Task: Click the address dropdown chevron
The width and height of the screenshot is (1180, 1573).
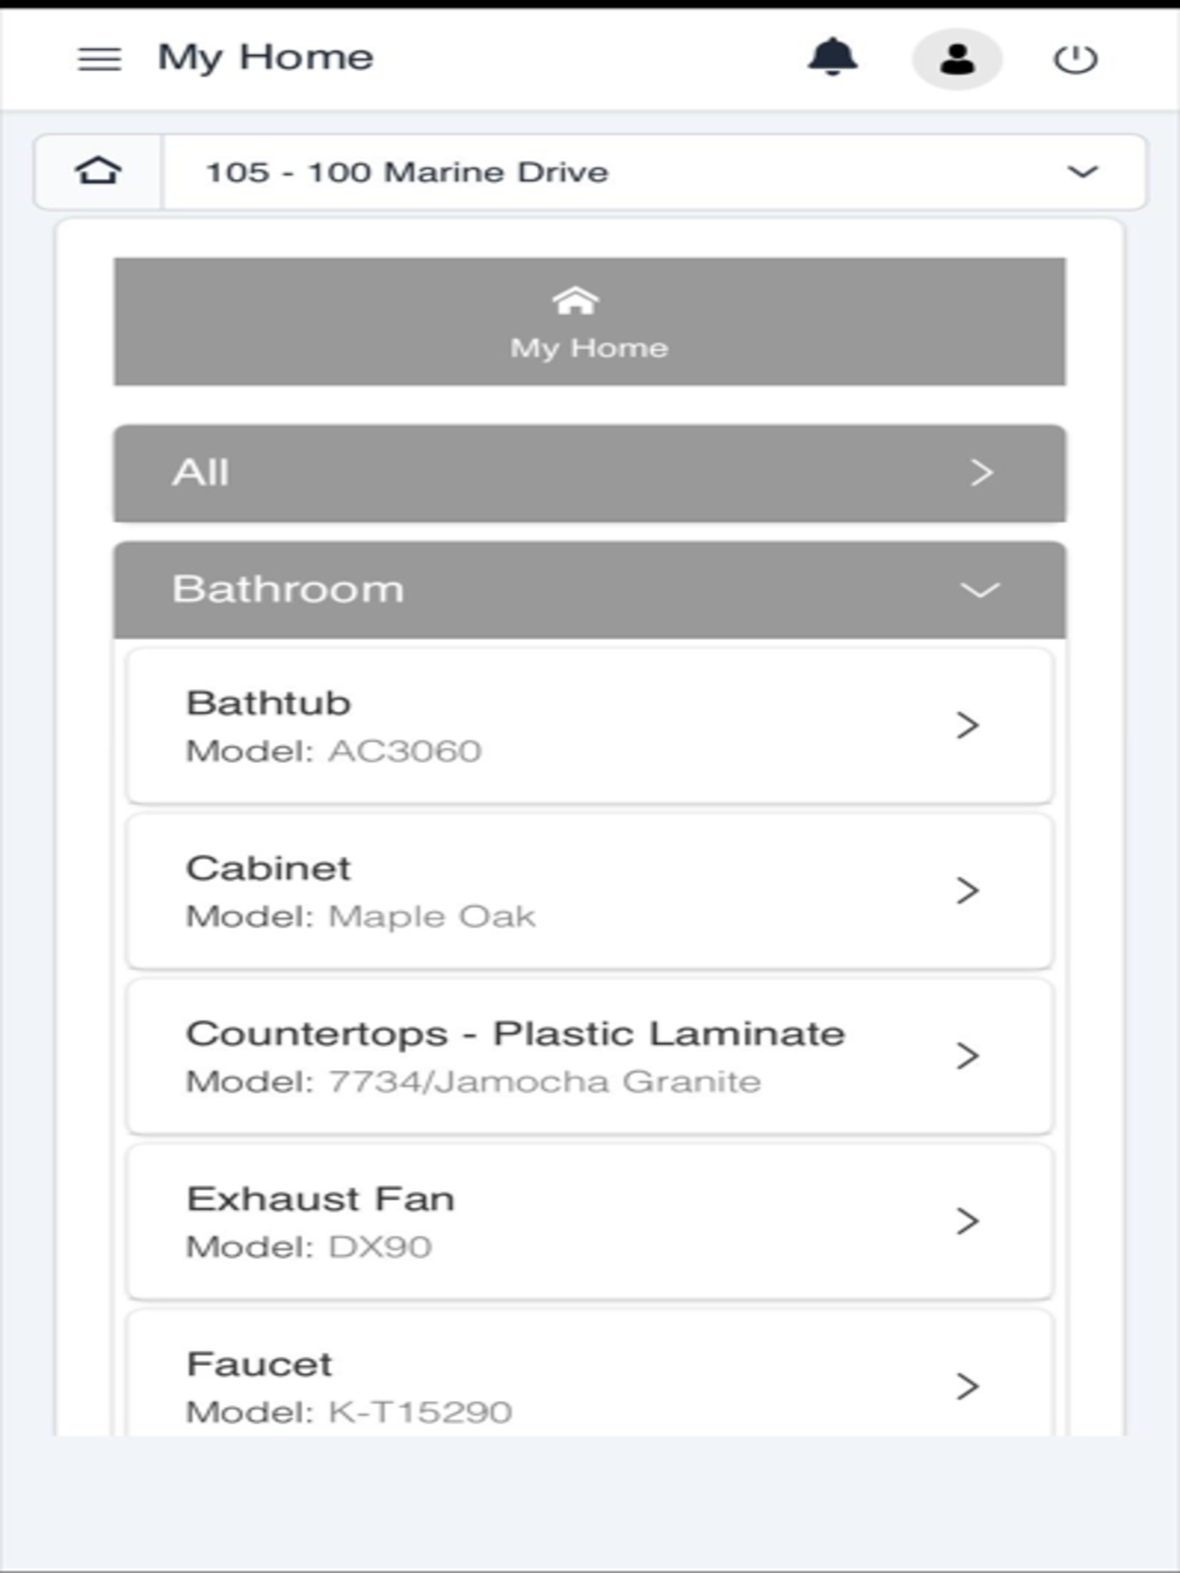Action: click(x=1083, y=172)
